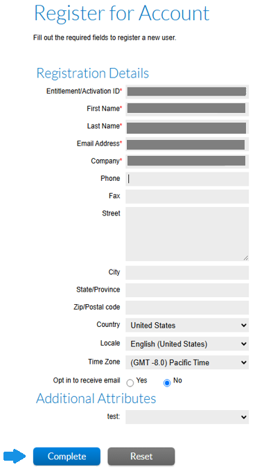Viewport: 255px width, 469px height.
Task: Click inside the Street text area
Action: pyautogui.click(x=187, y=234)
